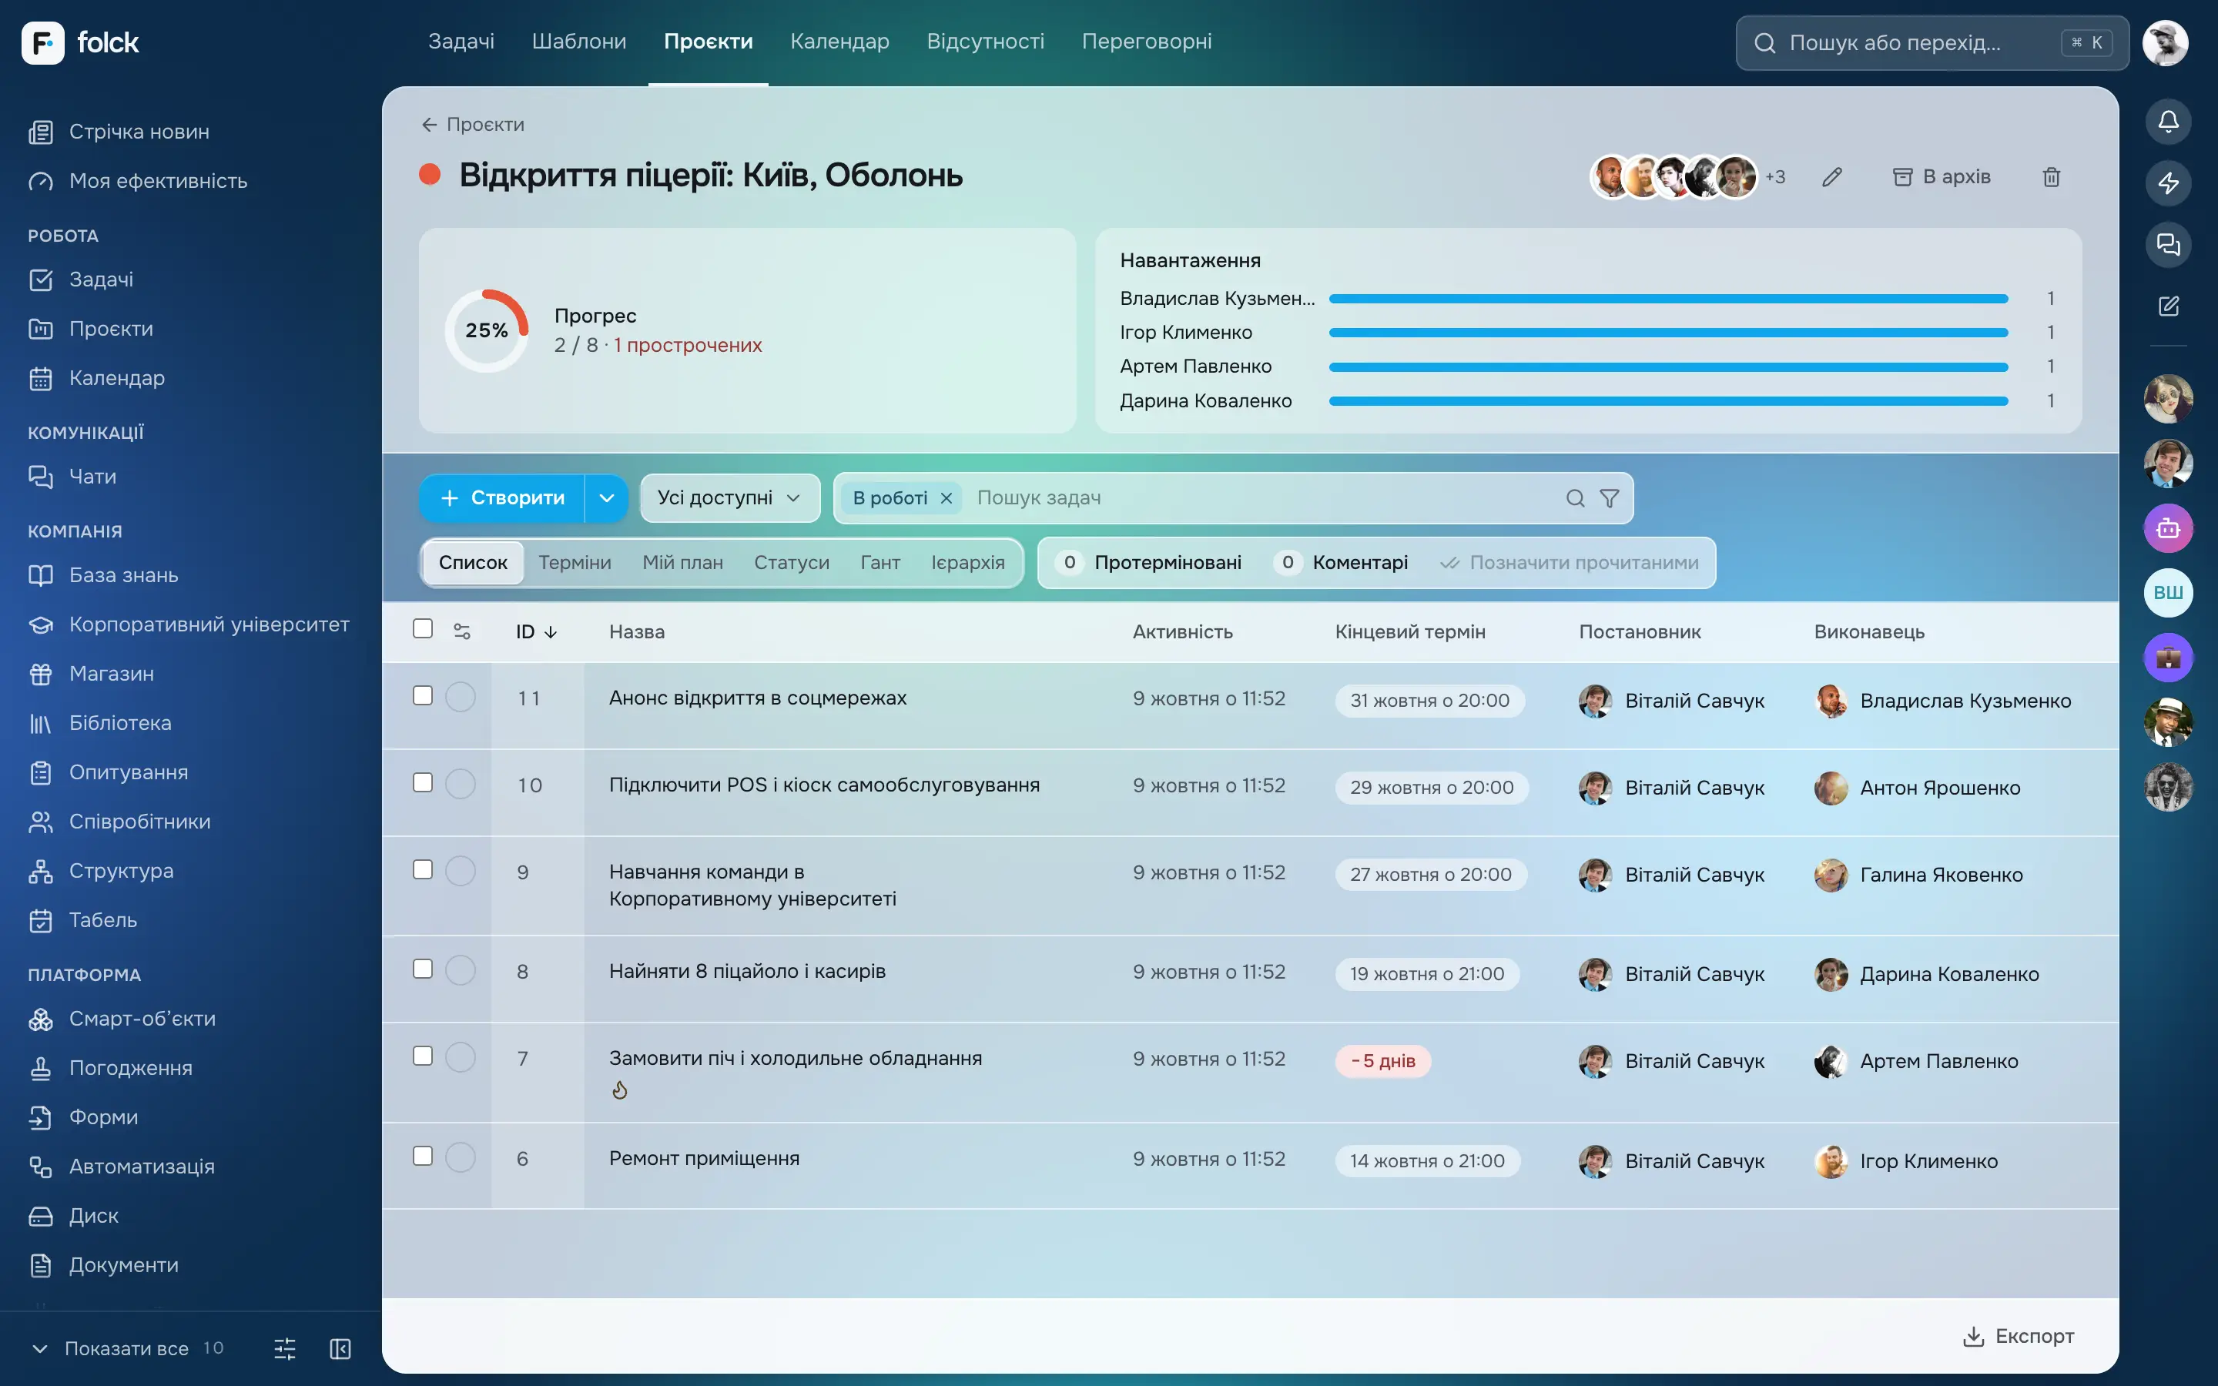Open Календар in the top navigation
Image resolution: width=2218 pixels, height=1386 pixels.
tap(839, 42)
